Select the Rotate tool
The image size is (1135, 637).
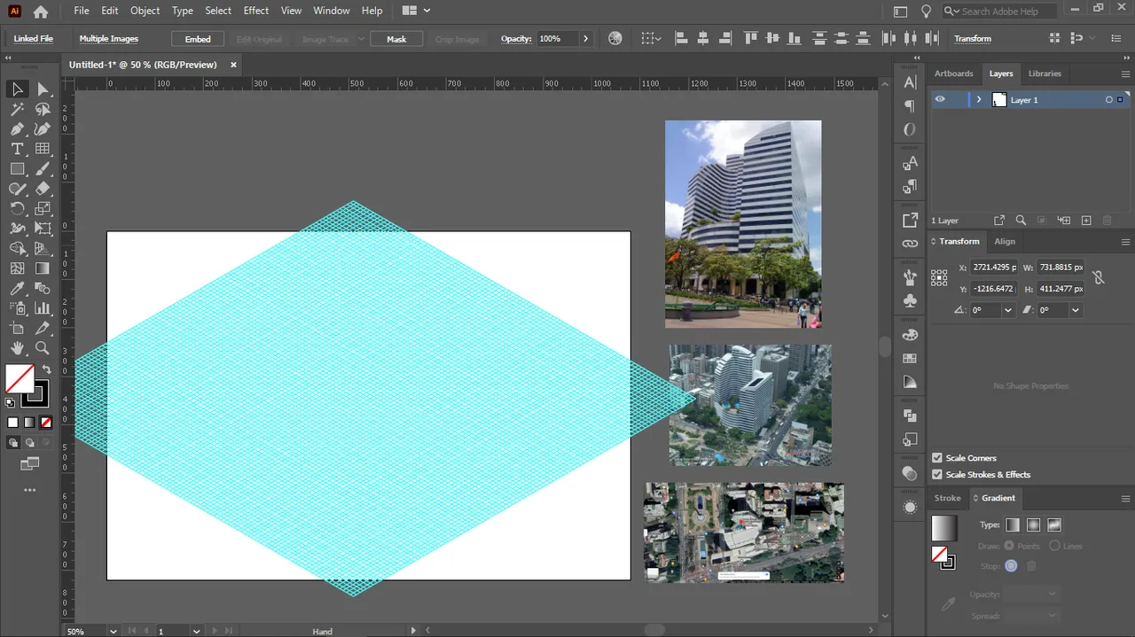17,209
